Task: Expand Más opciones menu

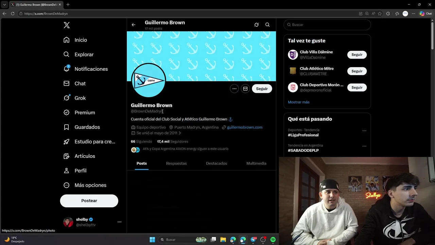Action: coord(85,185)
